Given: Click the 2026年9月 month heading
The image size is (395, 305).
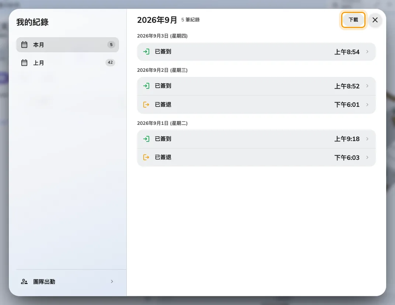Looking at the screenshot, I should click(x=157, y=20).
